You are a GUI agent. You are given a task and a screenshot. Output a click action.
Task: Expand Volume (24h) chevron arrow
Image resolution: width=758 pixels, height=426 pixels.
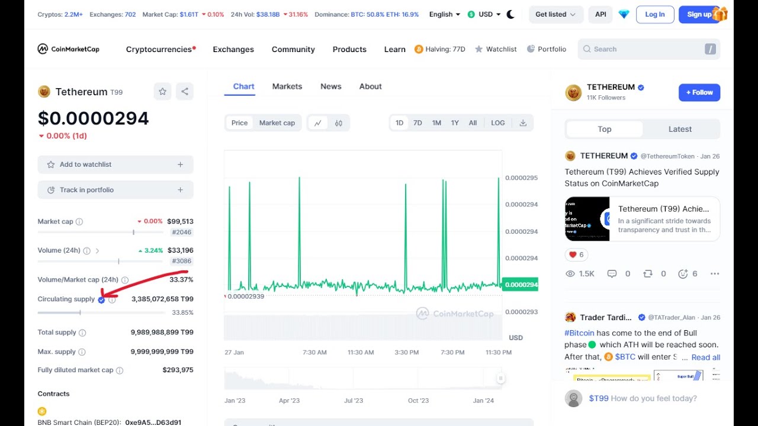(97, 251)
